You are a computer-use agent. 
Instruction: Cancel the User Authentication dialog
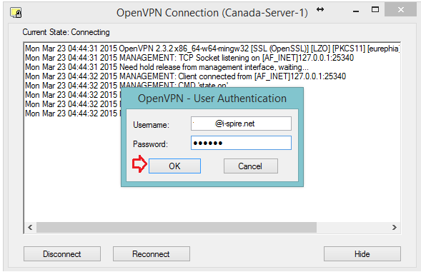pyautogui.click(x=250, y=166)
